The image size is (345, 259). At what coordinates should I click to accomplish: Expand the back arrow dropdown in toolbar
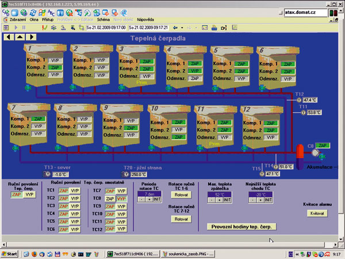point(183,27)
